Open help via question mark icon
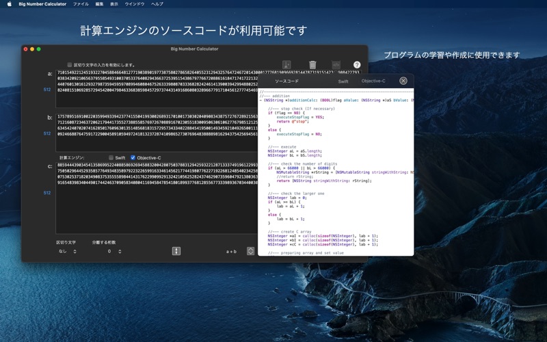 point(357,65)
